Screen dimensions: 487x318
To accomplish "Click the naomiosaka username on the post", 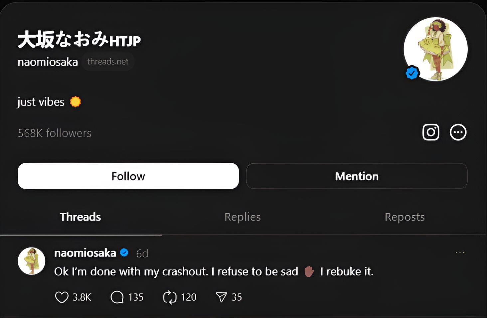I will point(85,253).
